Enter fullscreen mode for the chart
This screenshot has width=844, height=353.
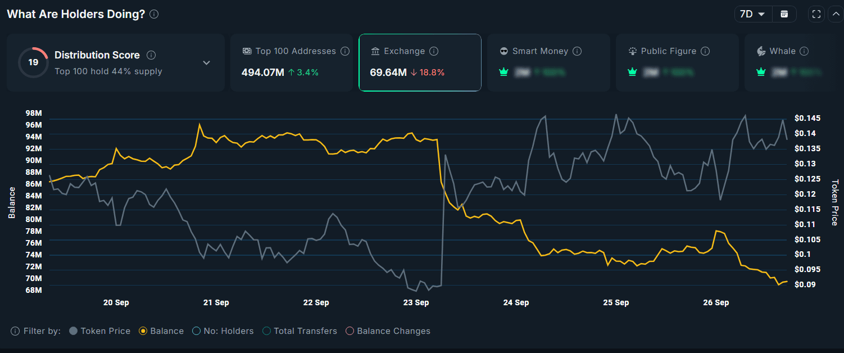coord(816,14)
